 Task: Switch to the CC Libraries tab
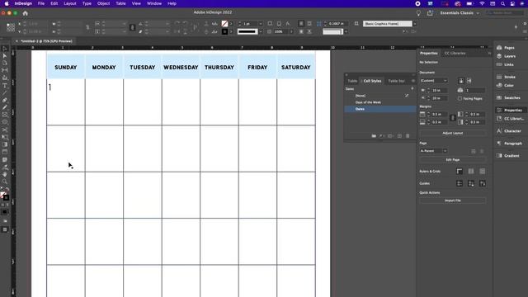click(x=455, y=53)
